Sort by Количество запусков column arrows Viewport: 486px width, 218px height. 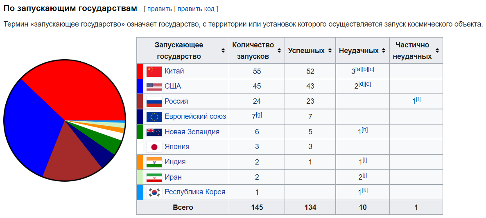(279, 50)
